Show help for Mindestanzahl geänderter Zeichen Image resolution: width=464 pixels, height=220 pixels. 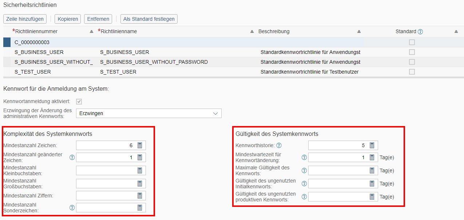(x=72, y=158)
